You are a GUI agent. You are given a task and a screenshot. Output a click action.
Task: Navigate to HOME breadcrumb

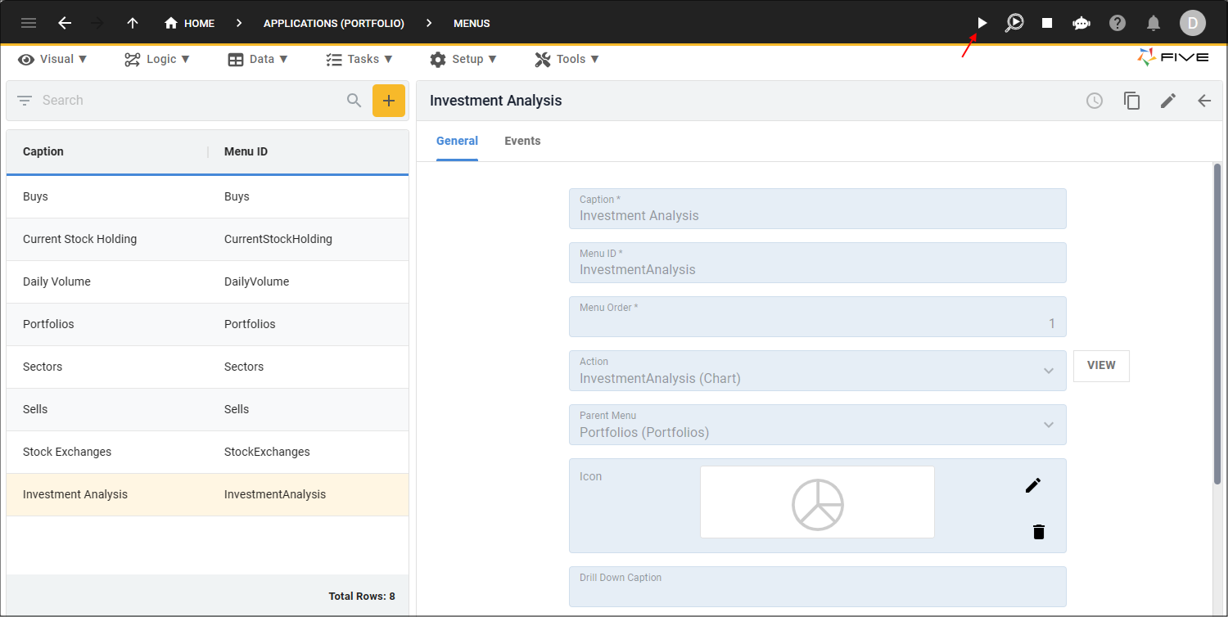point(189,23)
